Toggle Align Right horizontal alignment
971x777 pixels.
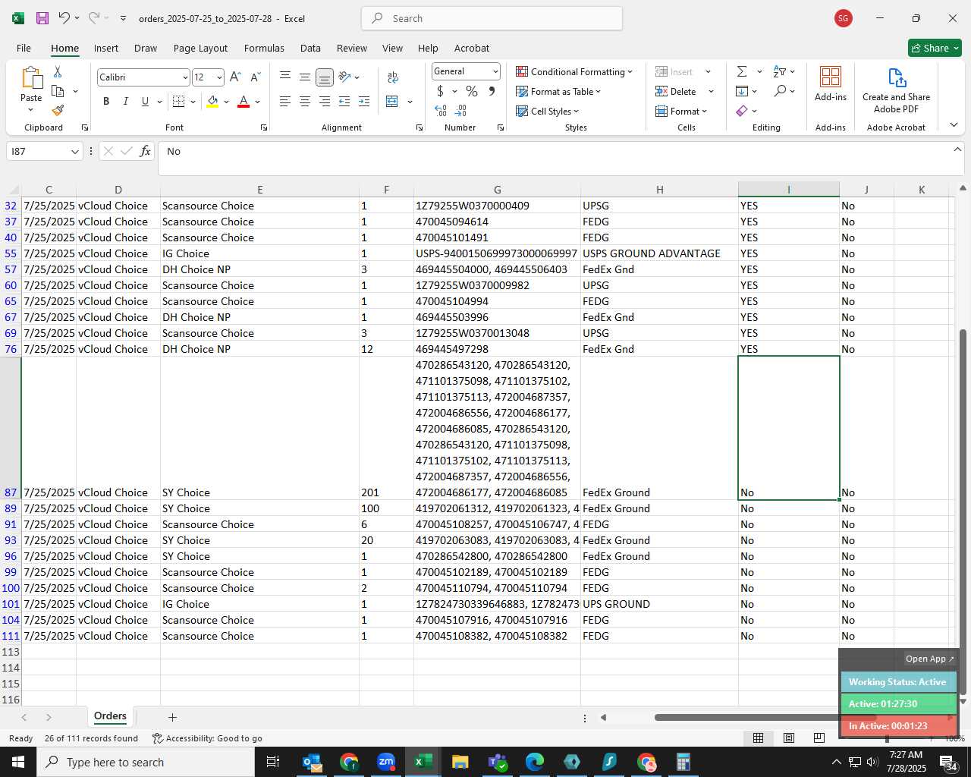[x=324, y=101]
